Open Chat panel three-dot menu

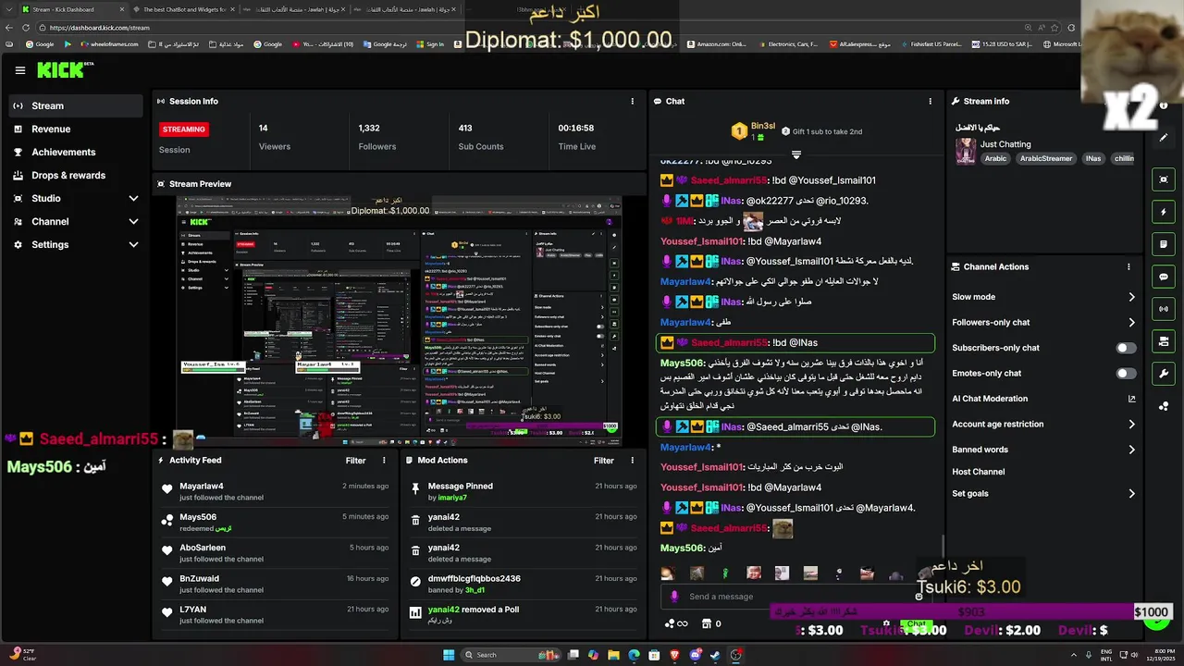pos(931,101)
